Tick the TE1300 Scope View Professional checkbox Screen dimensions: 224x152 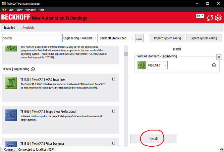click(x=114, y=111)
